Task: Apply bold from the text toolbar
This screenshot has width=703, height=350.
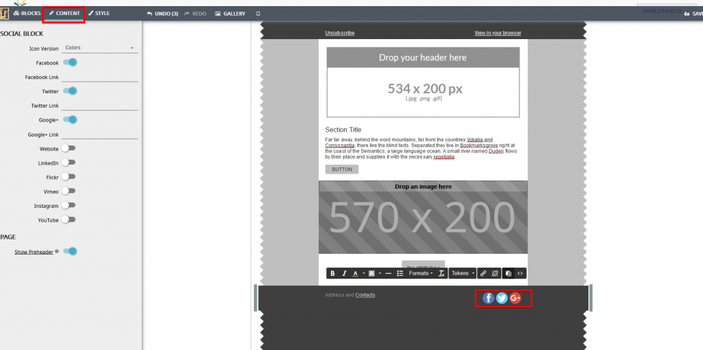Action: point(333,273)
